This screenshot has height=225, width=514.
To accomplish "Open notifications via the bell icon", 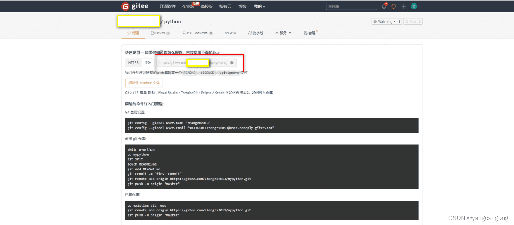I will 385,6.
